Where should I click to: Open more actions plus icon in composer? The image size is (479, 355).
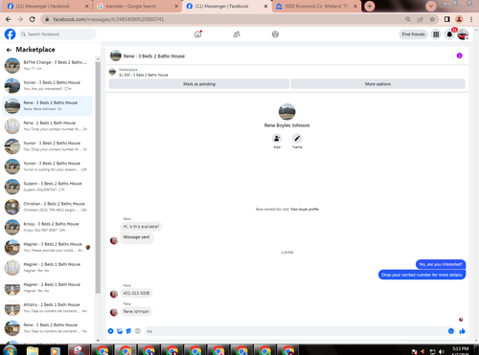pyautogui.click(x=111, y=331)
